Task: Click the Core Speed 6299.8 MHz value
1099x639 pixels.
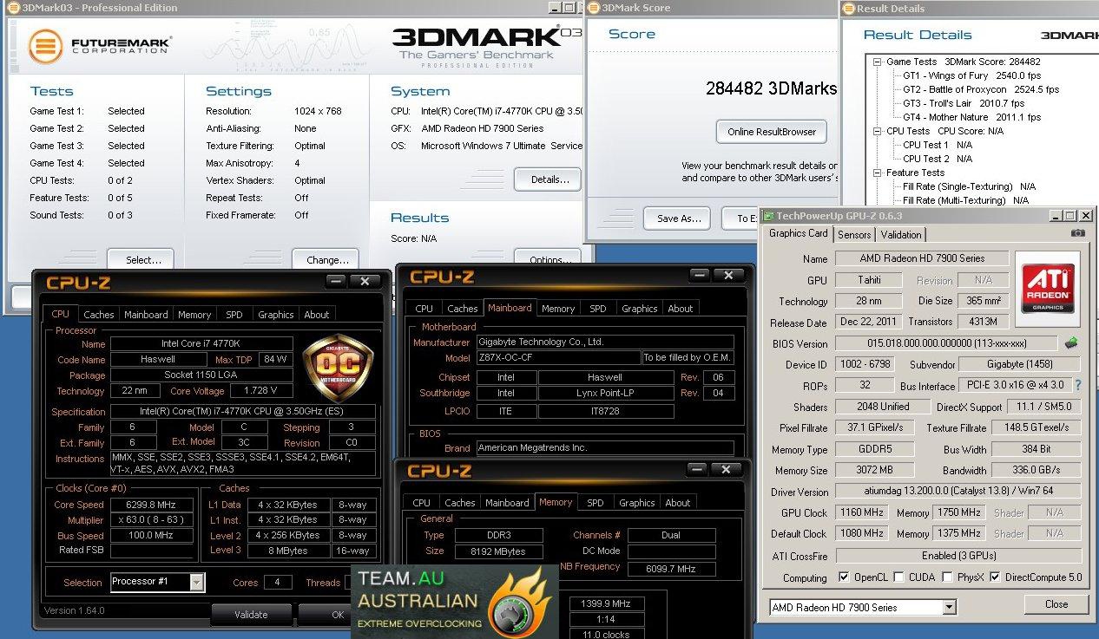Action: [151, 505]
